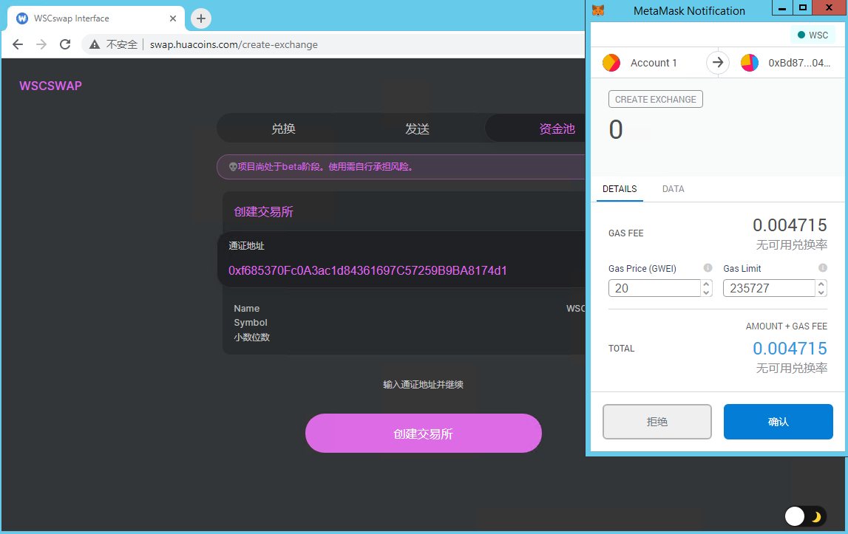Click the 0xBd87 recipient avatar icon

pos(749,63)
